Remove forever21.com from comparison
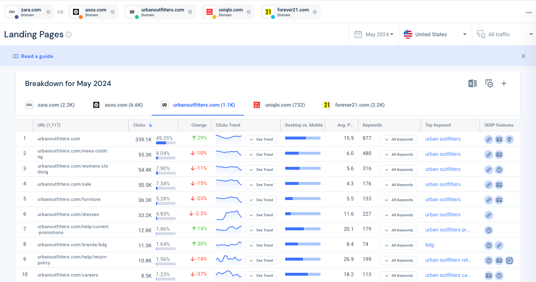This screenshot has height=282, width=536. point(315,12)
